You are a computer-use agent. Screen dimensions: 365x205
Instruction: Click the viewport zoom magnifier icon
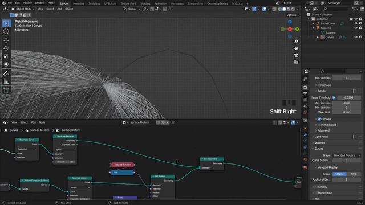coord(296,42)
